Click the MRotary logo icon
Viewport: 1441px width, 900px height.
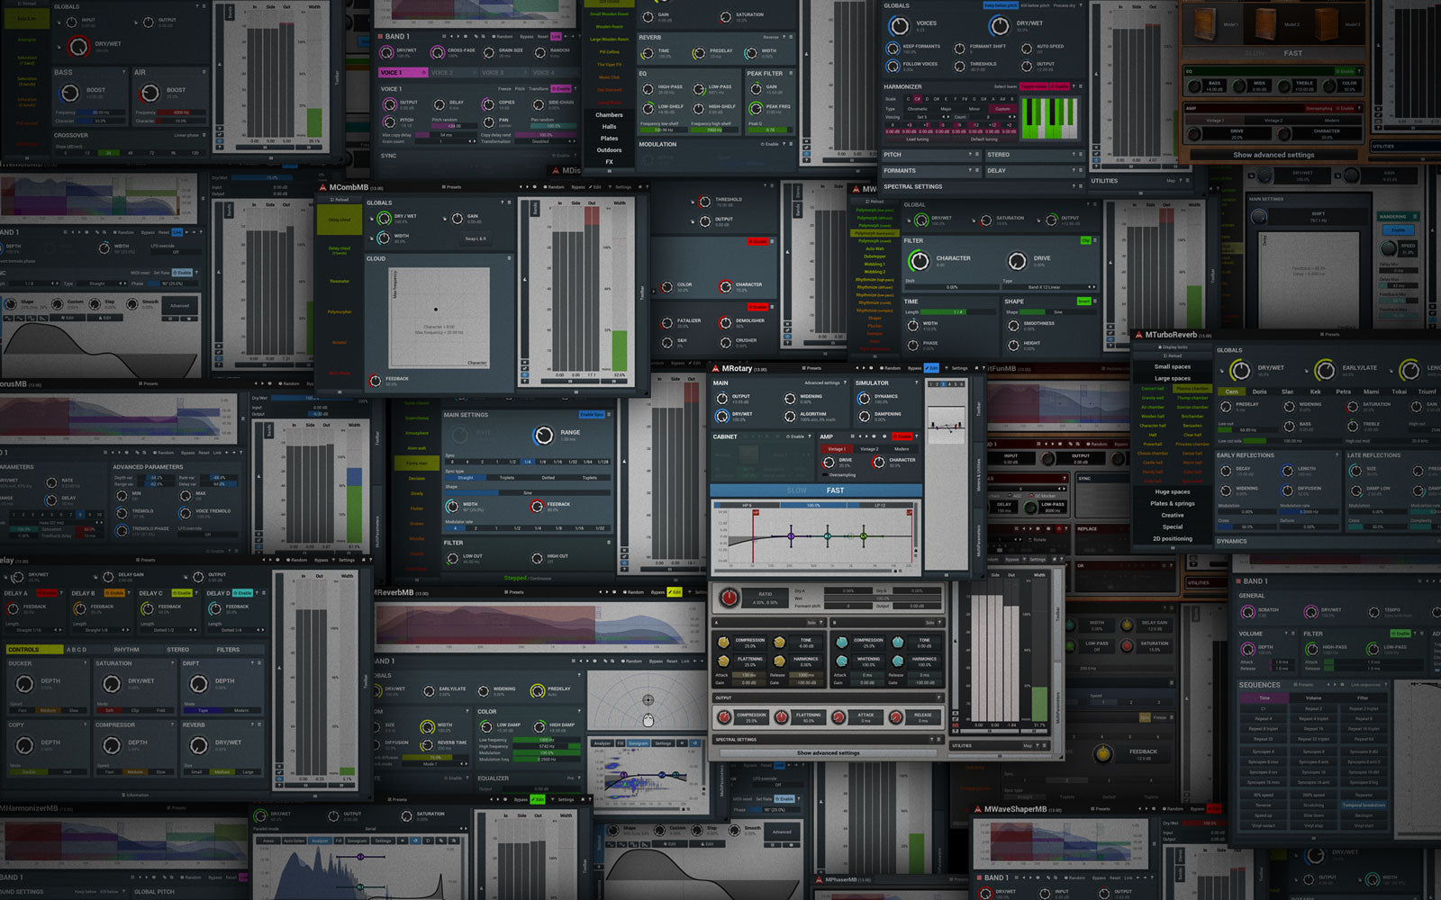pos(716,368)
